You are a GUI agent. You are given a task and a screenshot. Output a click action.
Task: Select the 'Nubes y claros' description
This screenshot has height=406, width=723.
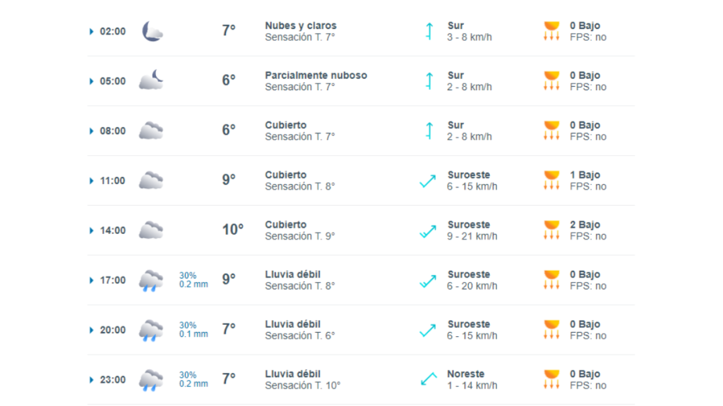301,26
